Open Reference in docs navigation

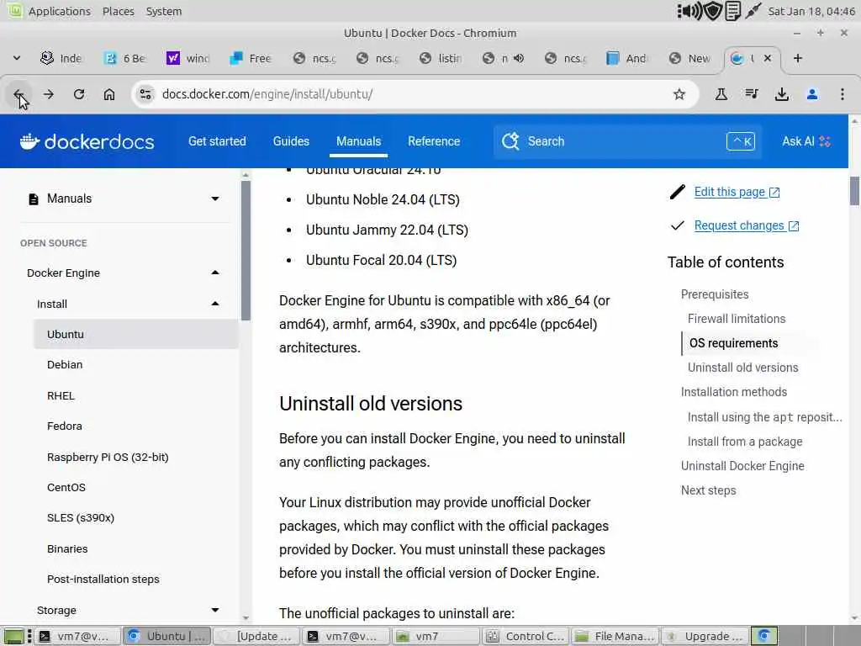[434, 141]
